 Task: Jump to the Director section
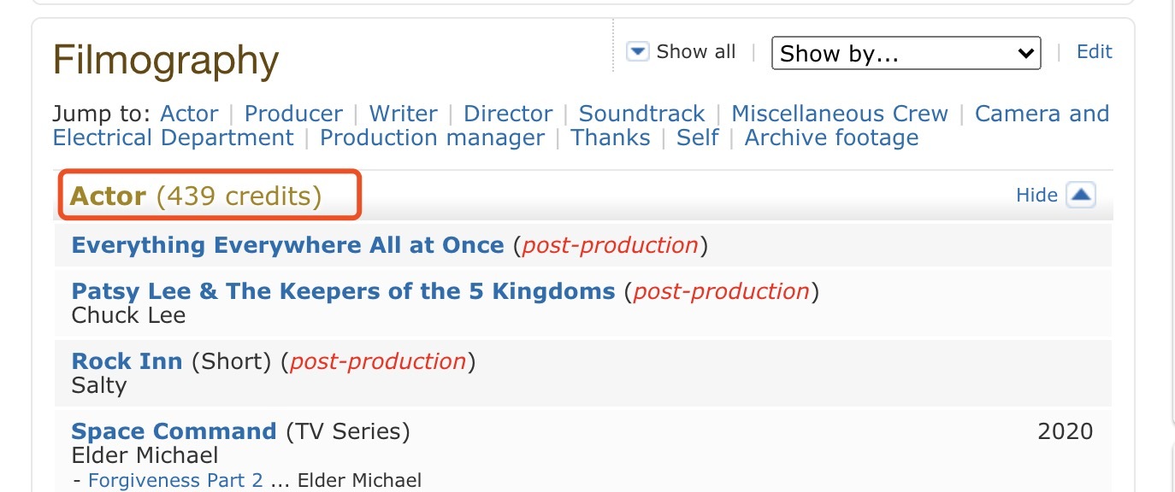pyautogui.click(x=508, y=114)
